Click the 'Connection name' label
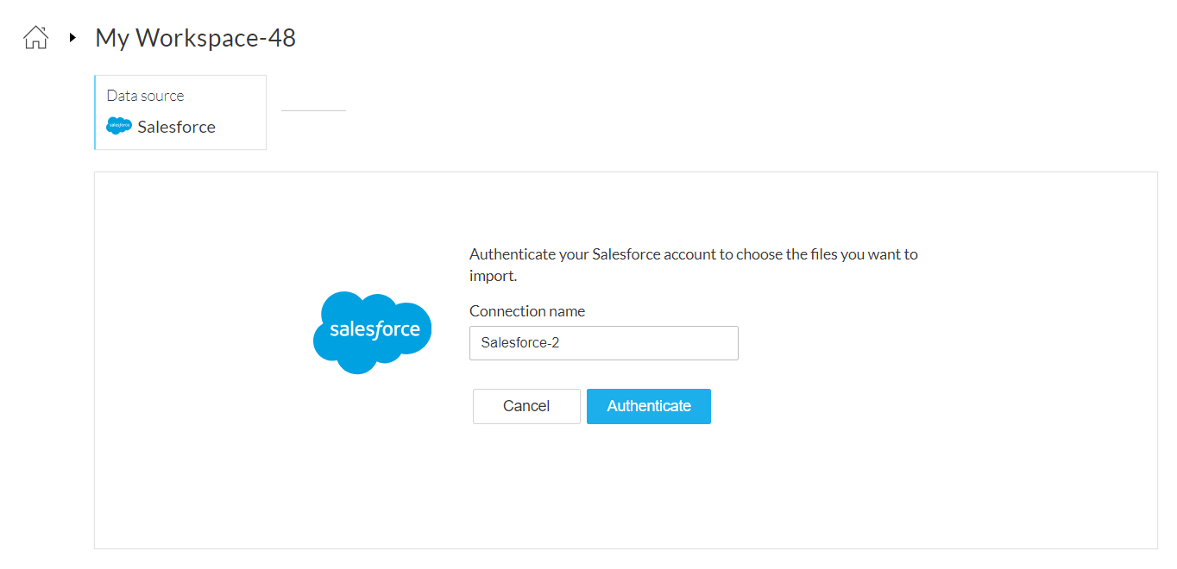Image resolution: width=1177 pixels, height=569 pixels. pos(527,311)
